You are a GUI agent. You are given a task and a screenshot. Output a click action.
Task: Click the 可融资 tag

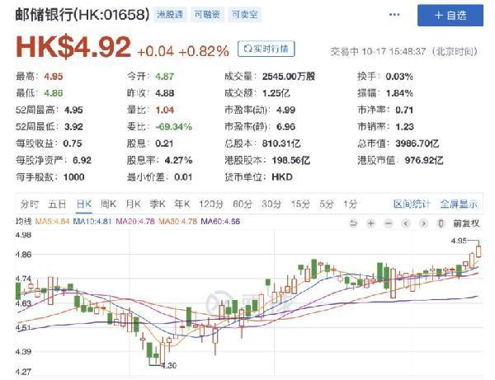[x=207, y=15]
